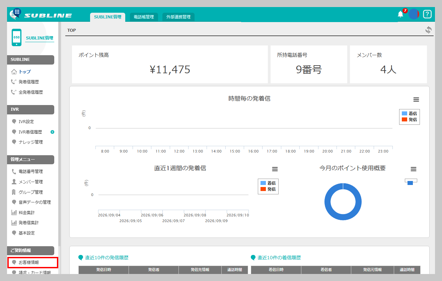Open 全発着信履歴 in the sidebar
This screenshot has height=281, width=442.
click(x=31, y=92)
